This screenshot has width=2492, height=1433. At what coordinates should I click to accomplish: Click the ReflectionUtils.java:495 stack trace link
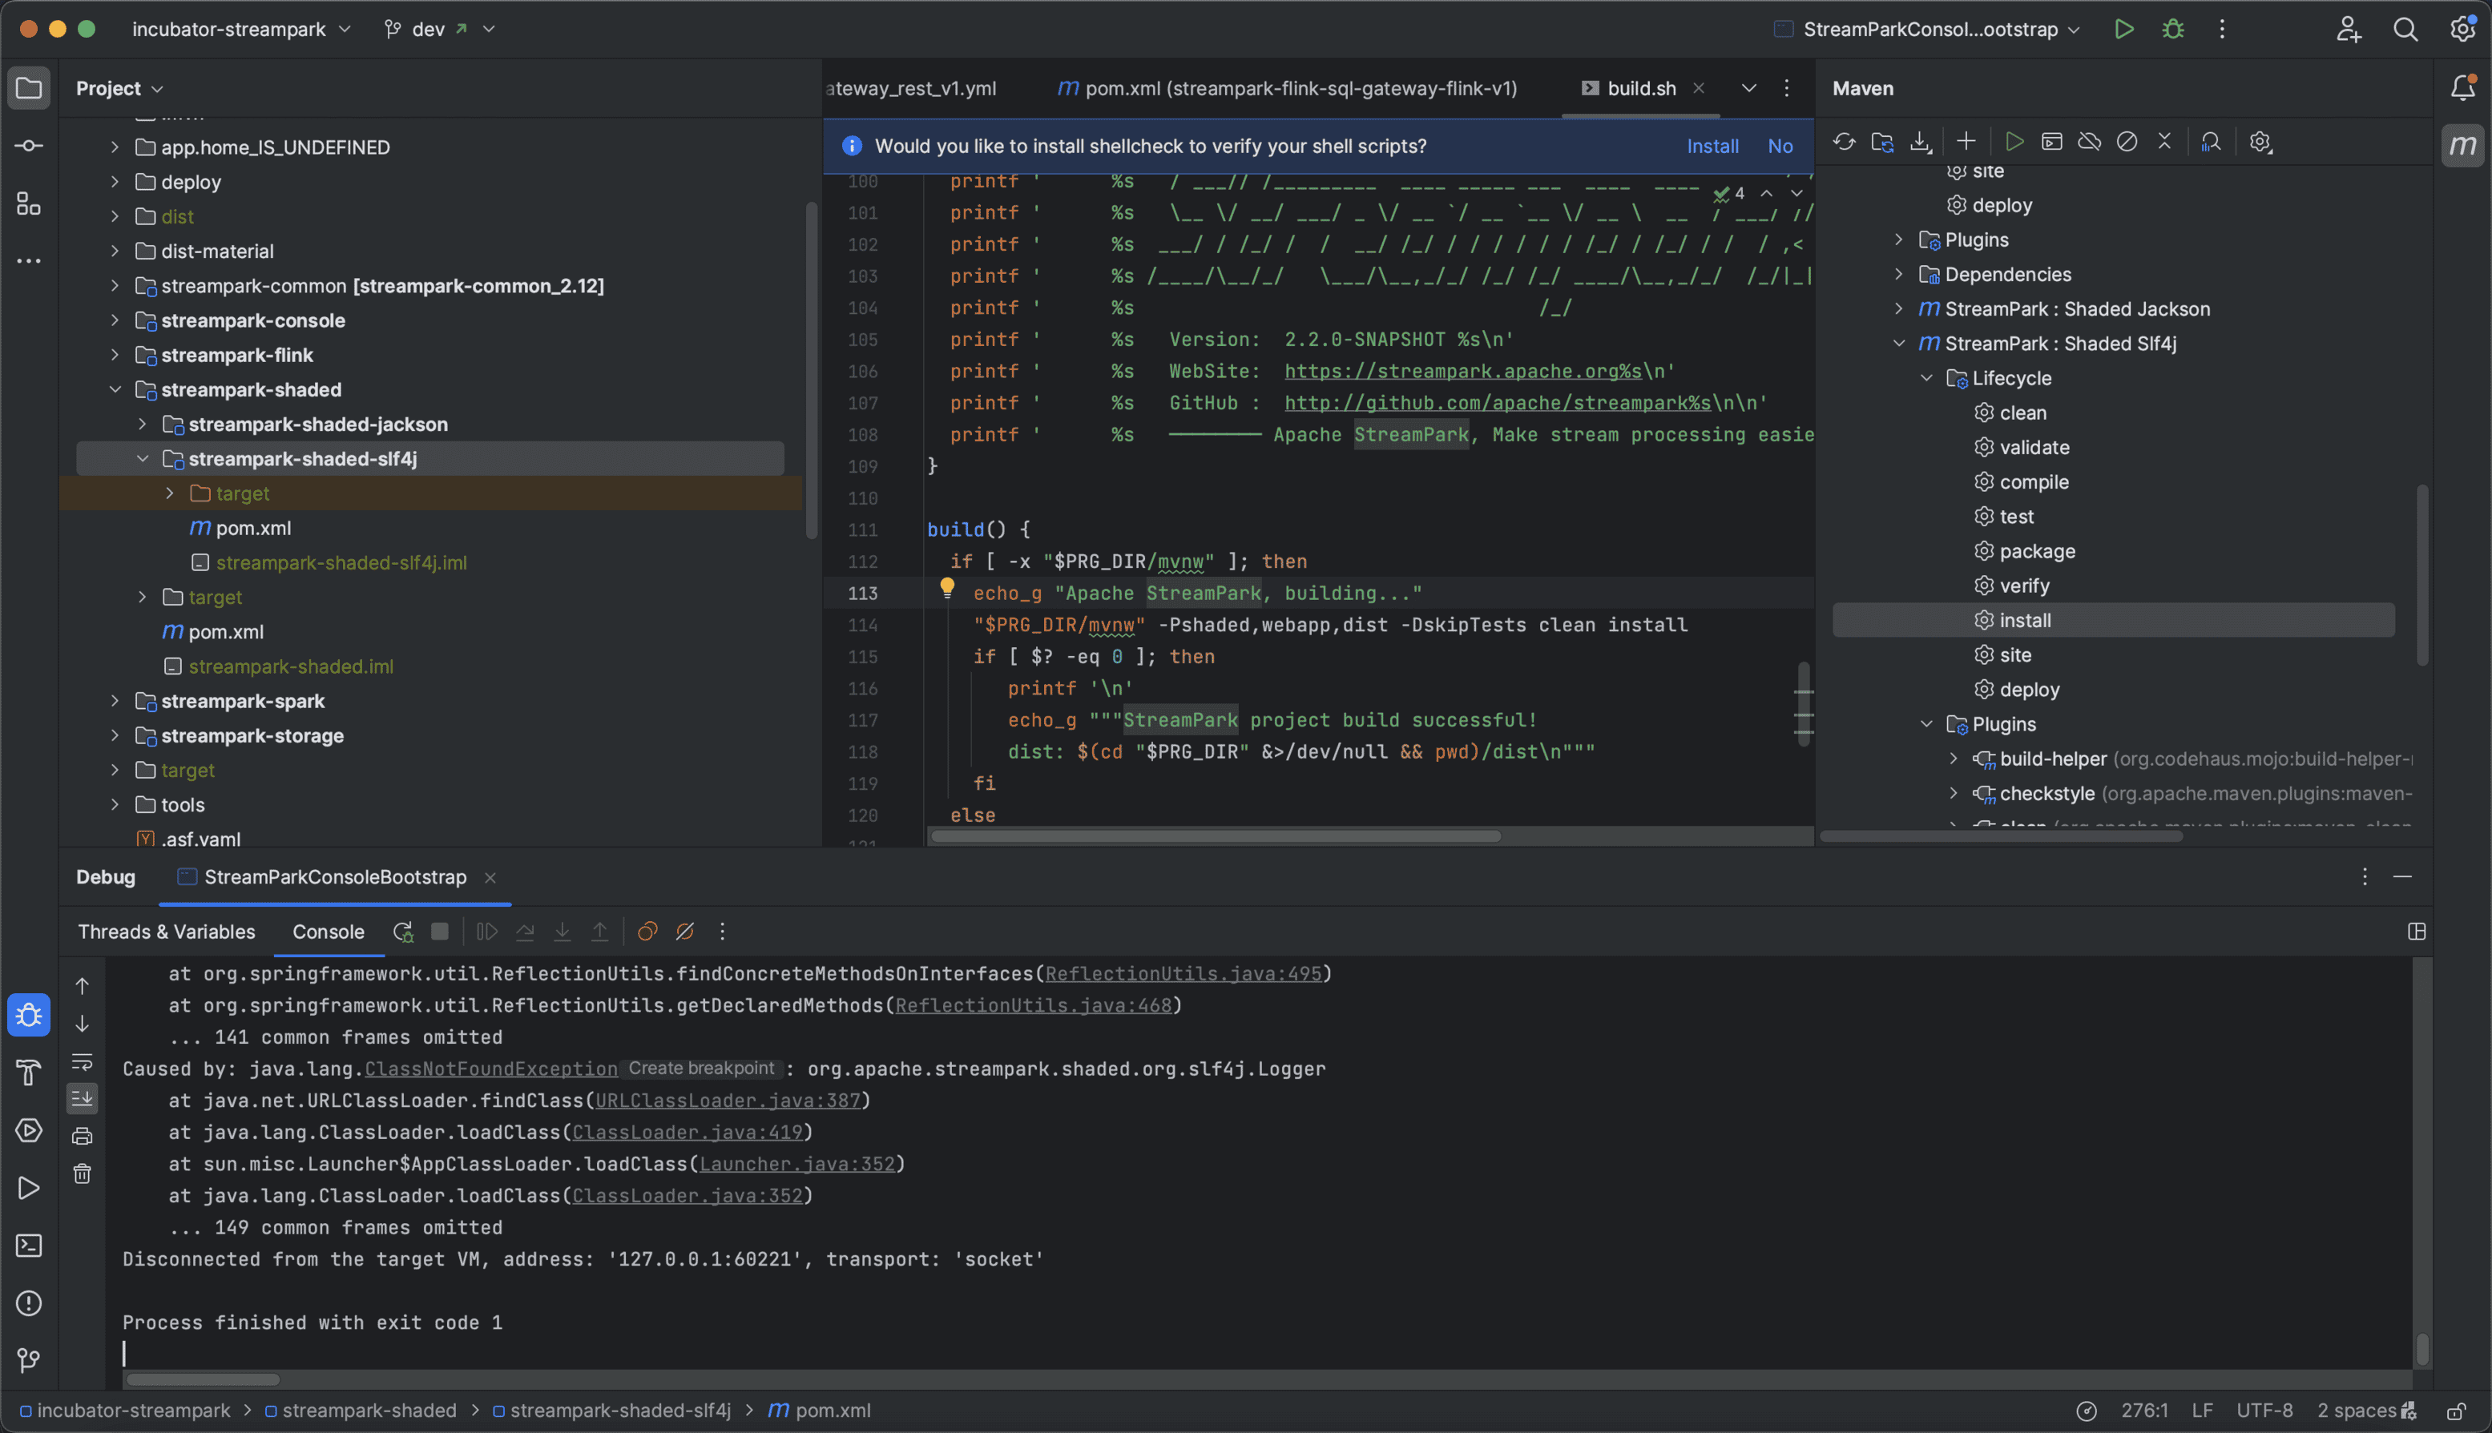[x=1183, y=973]
